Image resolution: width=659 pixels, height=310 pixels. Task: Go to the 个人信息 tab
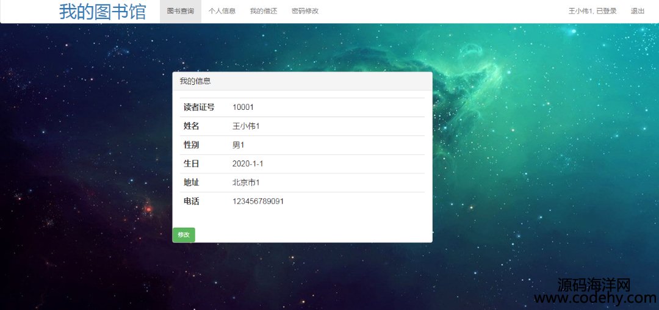point(222,12)
